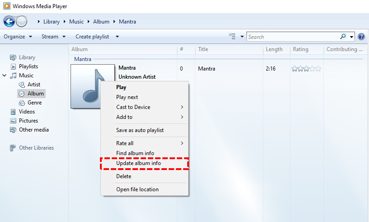The image size is (369, 222).
Task: Open Videos in the sidebar tree
Action: point(27,112)
